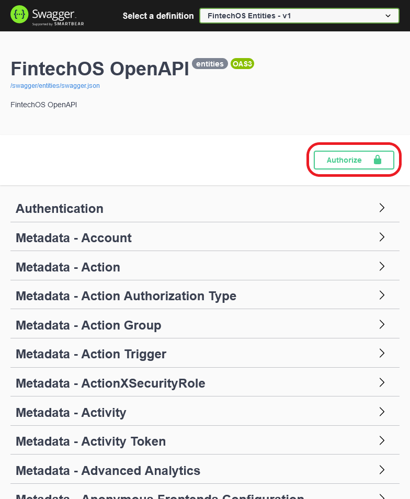Click the Authorize button
The width and height of the screenshot is (410, 499).
(x=354, y=160)
